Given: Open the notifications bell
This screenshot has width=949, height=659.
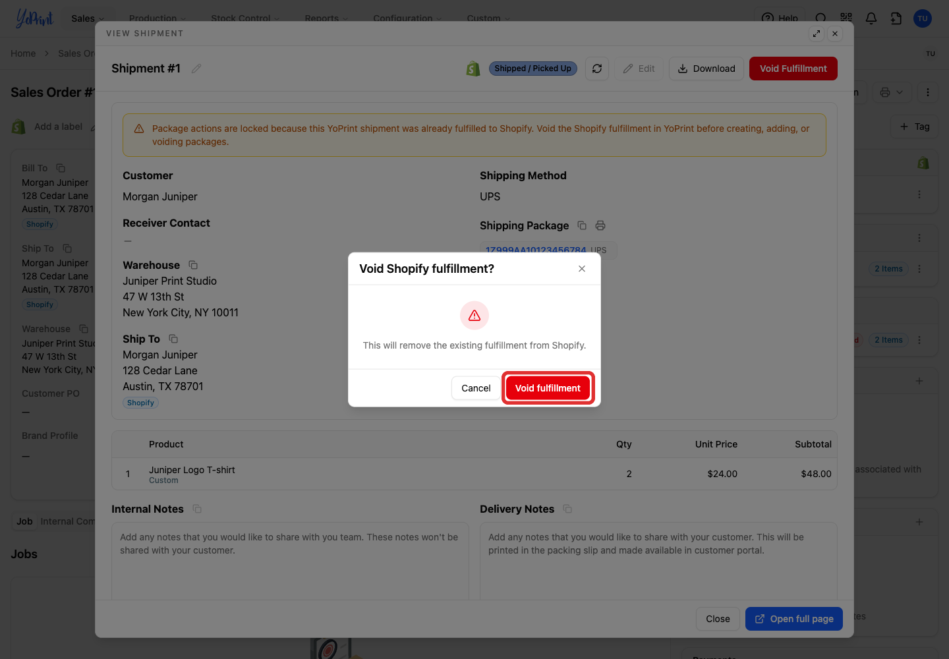Looking at the screenshot, I should tap(871, 18).
